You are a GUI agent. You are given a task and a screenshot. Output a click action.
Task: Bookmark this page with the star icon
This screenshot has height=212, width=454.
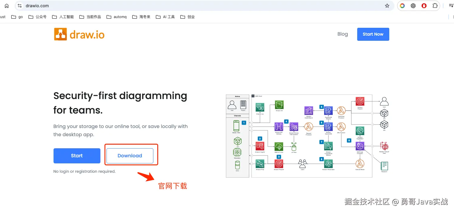(387, 6)
